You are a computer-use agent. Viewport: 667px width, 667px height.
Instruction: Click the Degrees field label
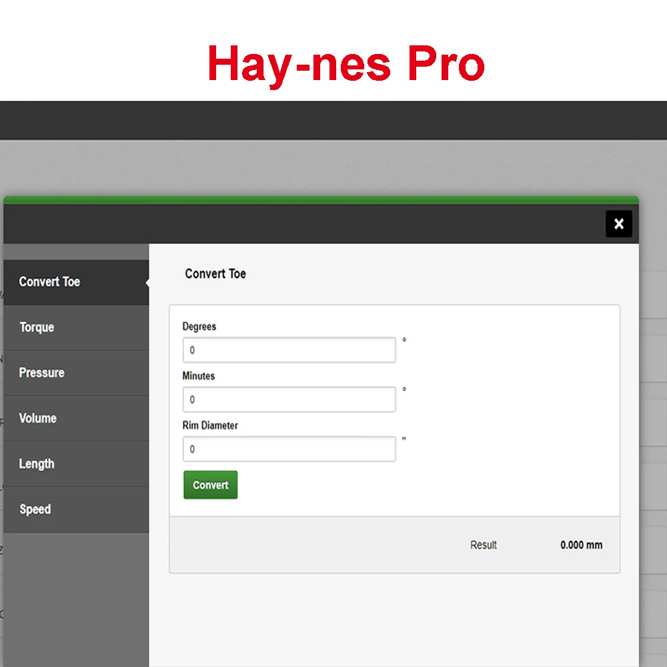(199, 326)
